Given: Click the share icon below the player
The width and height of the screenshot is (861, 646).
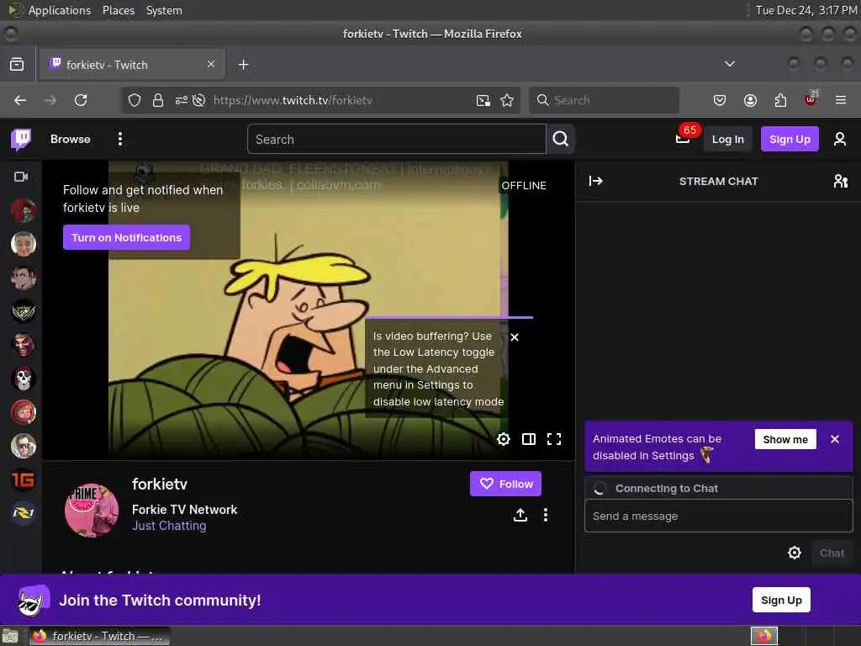Looking at the screenshot, I should click(x=520, y=515).
